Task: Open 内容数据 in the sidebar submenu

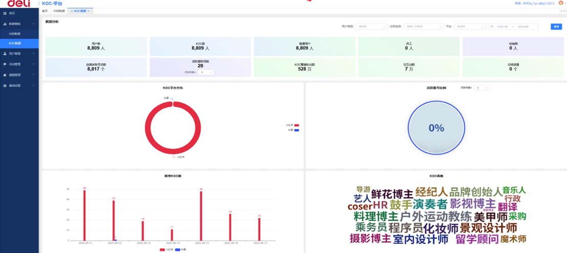Action: (15, 34)
